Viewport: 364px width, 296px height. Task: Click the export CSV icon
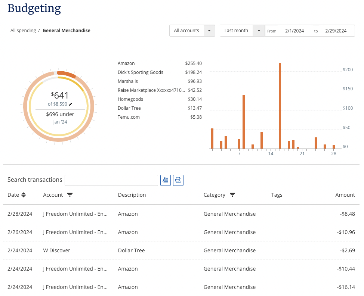point(178,180)
